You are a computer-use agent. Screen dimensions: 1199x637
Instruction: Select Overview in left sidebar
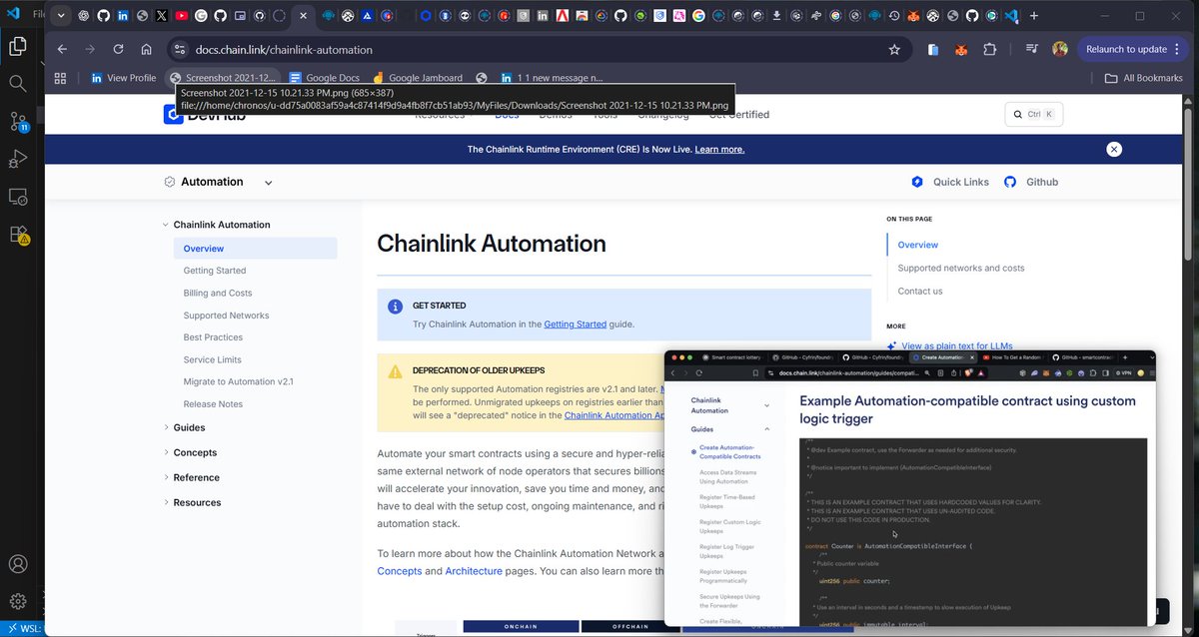pyautogui.click(x=255, y=249)
